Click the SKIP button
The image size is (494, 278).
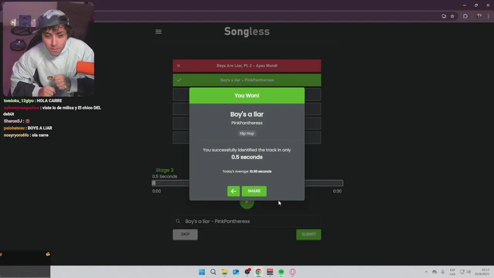pyautogui.click(x=185, y=234)
